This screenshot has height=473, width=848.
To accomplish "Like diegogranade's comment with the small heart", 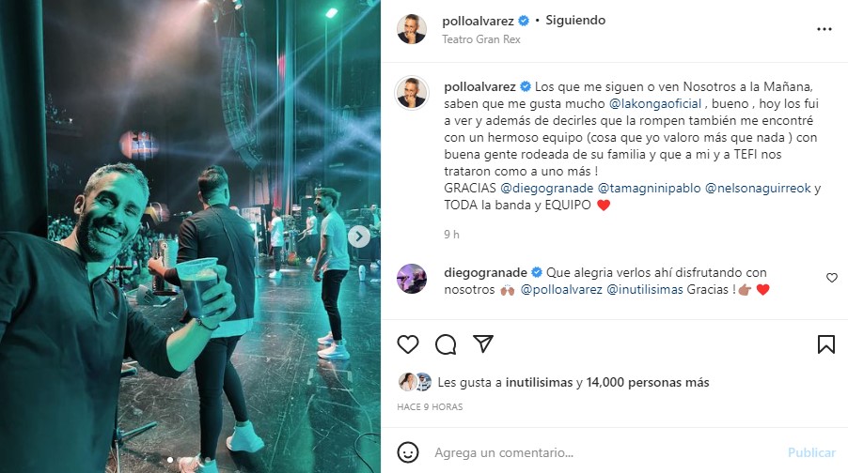I will coord(832,278).
